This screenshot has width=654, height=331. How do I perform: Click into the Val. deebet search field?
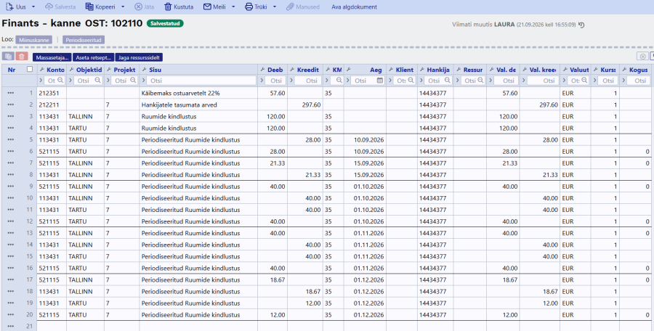[x=505, y=81]
